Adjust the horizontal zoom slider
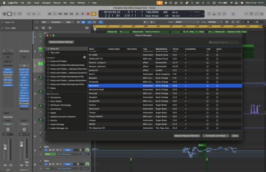This screenshot has width=266, height=172. (x=257, y=22)
